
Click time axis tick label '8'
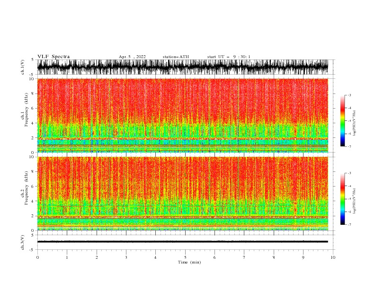tap(274, 257)
